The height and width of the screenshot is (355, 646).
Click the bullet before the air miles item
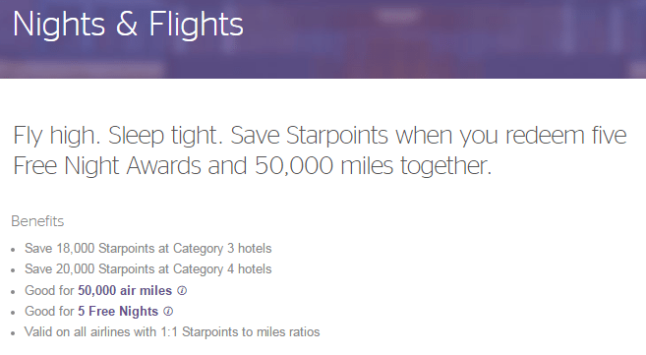coord(13,292)
